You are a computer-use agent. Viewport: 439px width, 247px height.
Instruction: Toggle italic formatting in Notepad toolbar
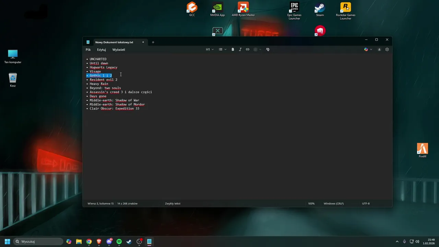coord(240,49)
